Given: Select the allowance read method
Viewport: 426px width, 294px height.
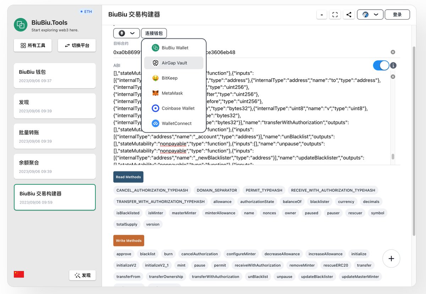Looking at the screenshot, I should pyautogui.click(x=222, y=202).
